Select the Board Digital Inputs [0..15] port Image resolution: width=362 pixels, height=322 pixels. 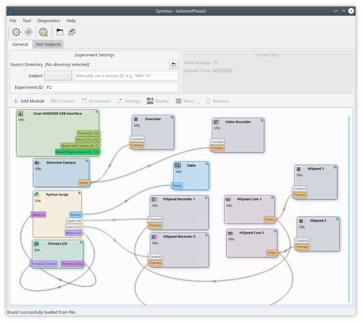pyautogui.click(x=77, y=152)
